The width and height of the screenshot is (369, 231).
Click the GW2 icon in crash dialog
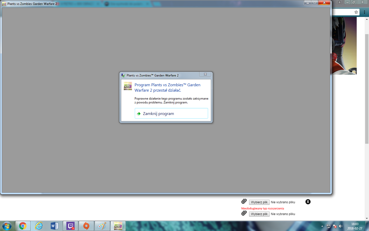point(128,86)
